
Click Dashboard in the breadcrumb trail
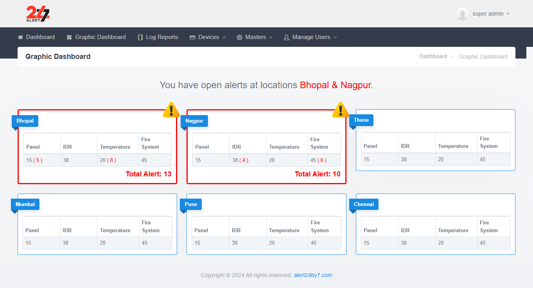(433, 56)
